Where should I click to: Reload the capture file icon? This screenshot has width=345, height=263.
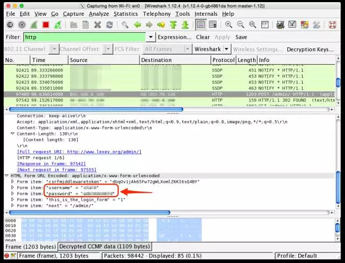[x=109, y=25]
